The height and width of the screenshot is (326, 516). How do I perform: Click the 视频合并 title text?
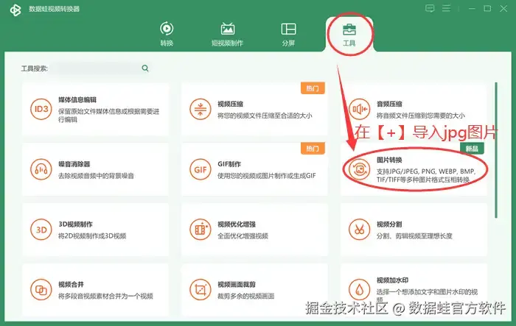[71, 284]
